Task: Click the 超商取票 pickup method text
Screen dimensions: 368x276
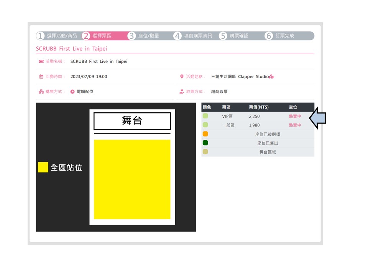Action: coord(219,92)
